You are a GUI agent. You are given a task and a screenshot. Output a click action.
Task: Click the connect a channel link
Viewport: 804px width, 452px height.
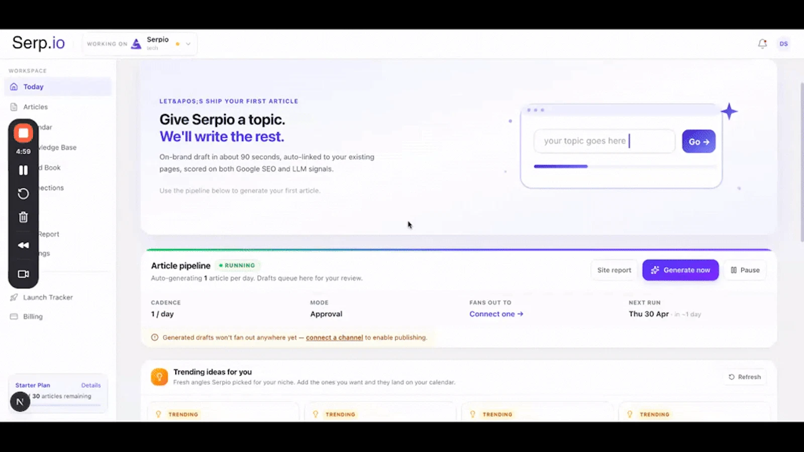click(334, 337)
